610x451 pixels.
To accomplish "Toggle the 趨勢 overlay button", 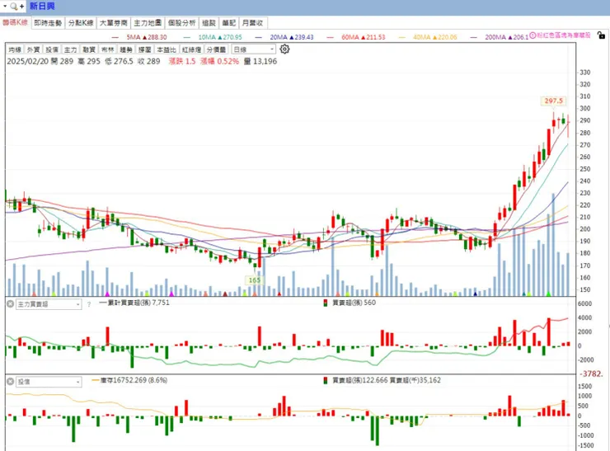I will click(x=126, y=49).
